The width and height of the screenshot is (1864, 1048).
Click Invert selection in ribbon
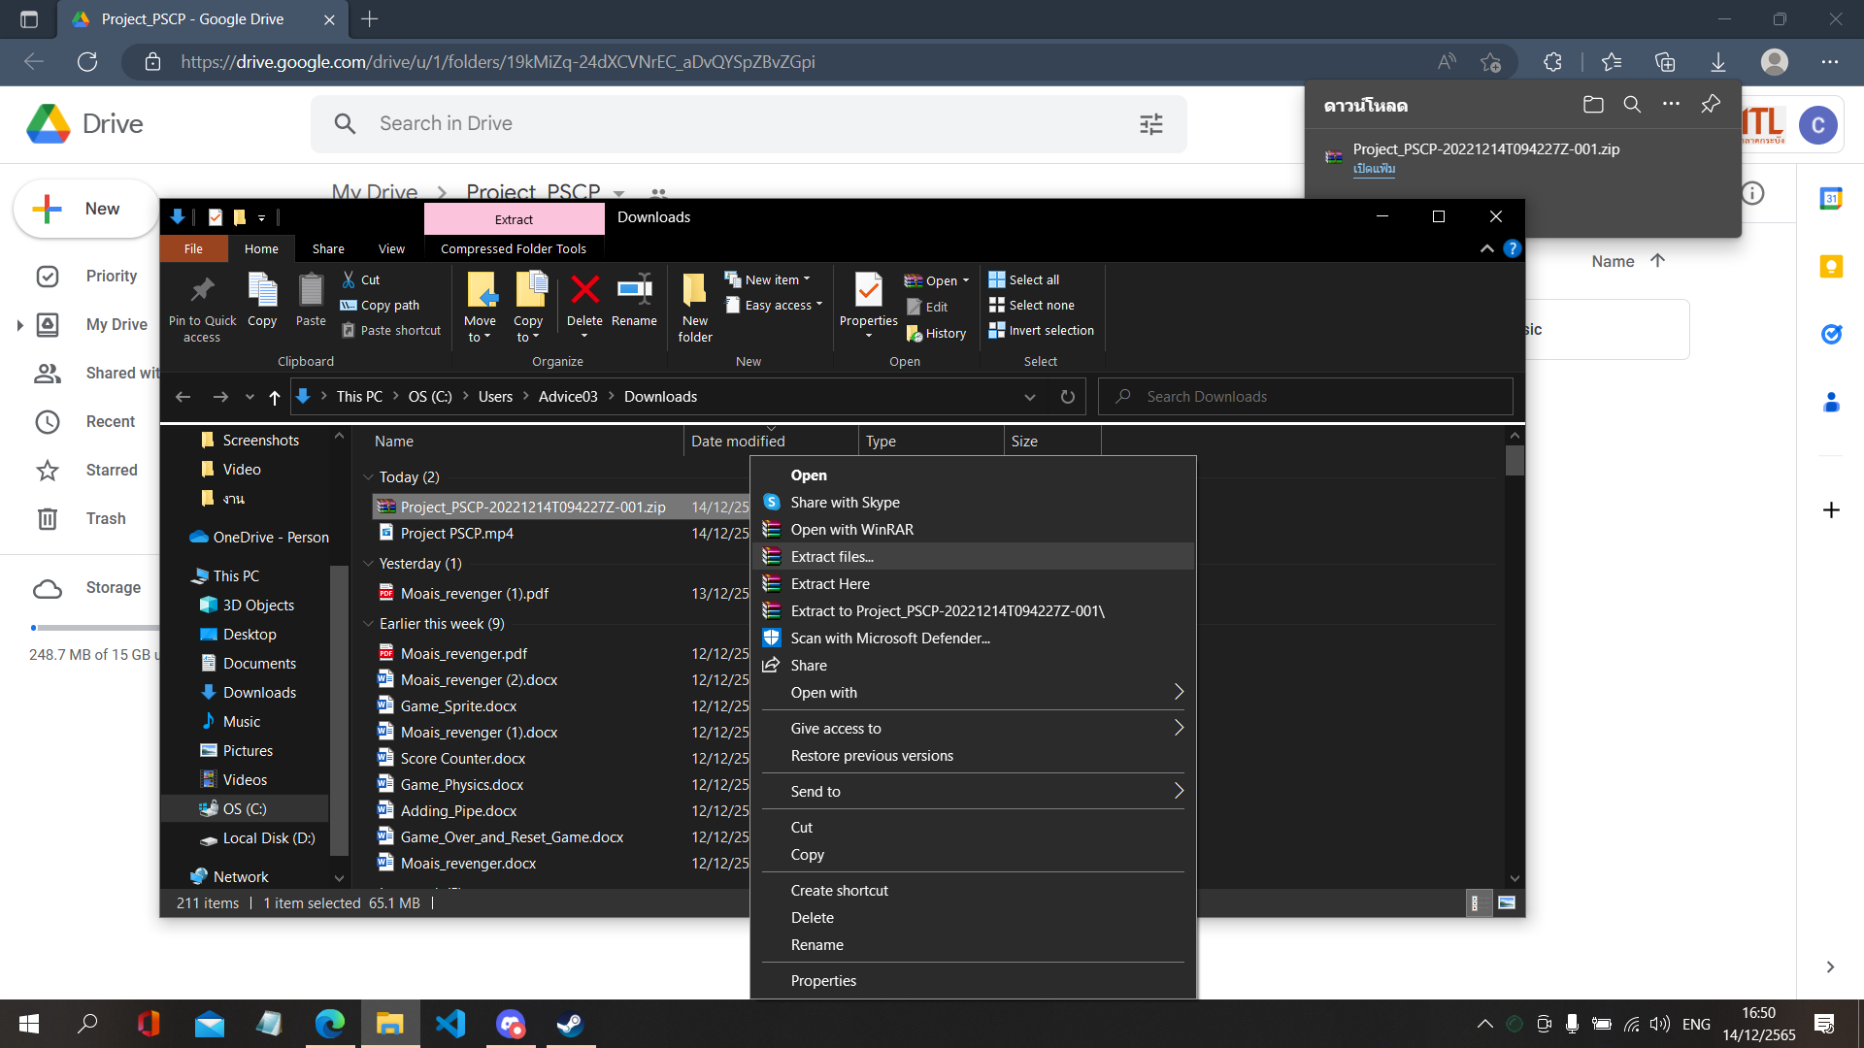[1041, 330]
